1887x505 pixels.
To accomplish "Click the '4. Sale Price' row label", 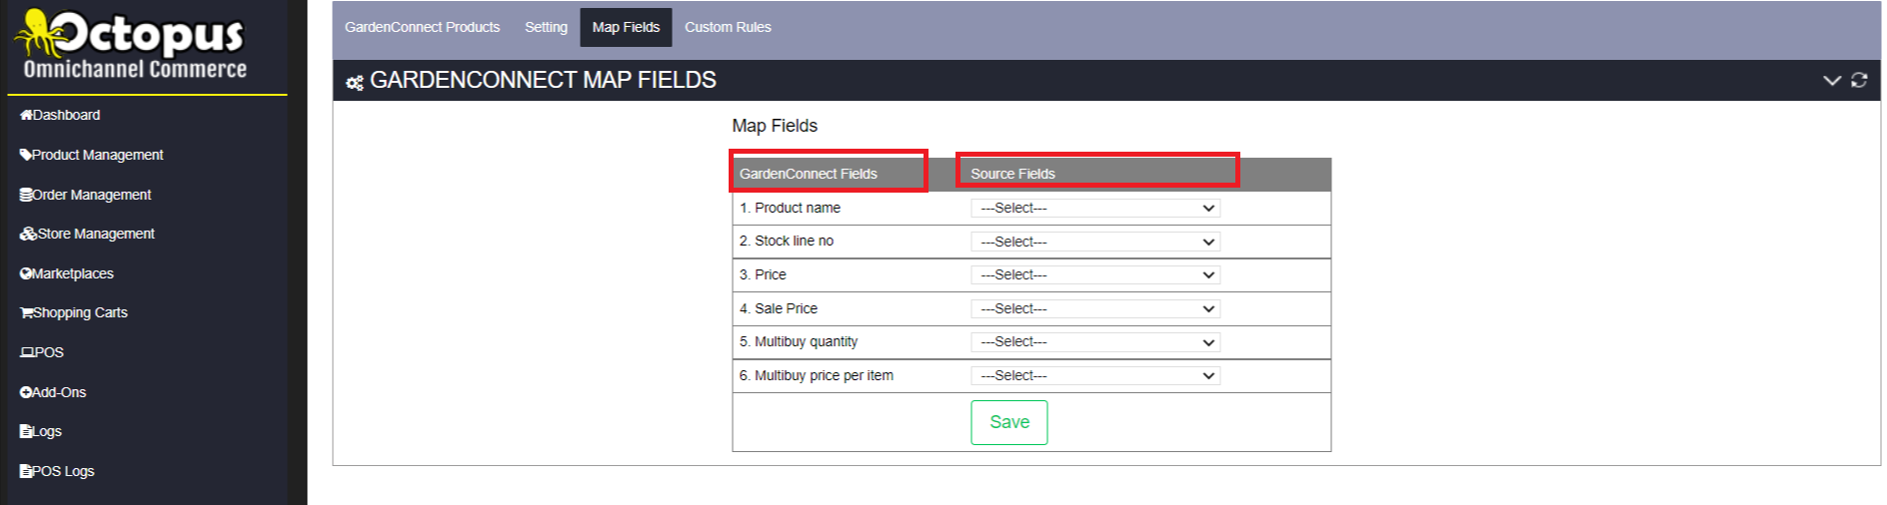I will pyautogui.click(x=779, y=308).
